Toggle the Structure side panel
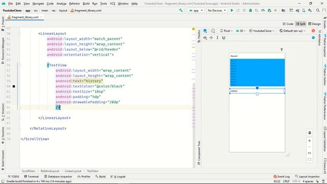 tap(3, 112)
